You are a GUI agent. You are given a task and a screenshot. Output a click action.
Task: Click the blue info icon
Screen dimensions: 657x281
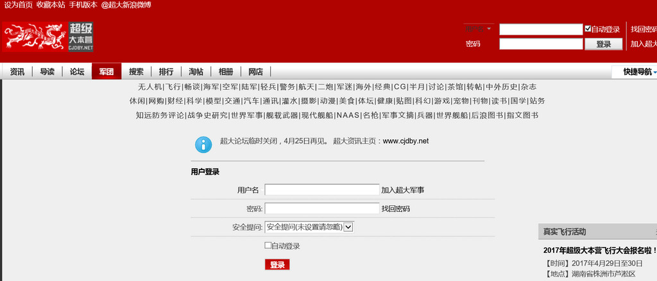click(x=203, y=144)
